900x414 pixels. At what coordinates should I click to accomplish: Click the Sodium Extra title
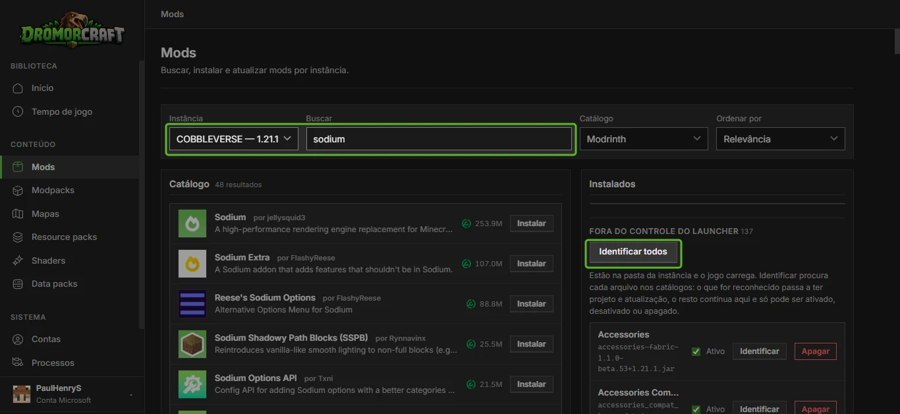coord(242,257)
